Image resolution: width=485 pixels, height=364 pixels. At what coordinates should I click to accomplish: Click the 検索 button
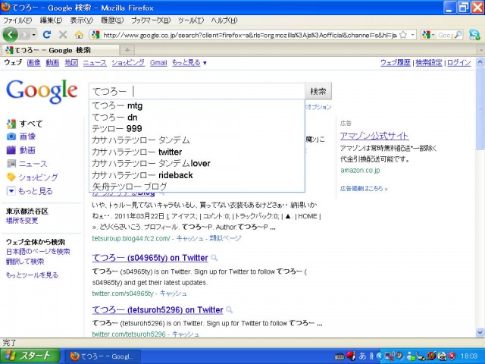click(318, 91)
